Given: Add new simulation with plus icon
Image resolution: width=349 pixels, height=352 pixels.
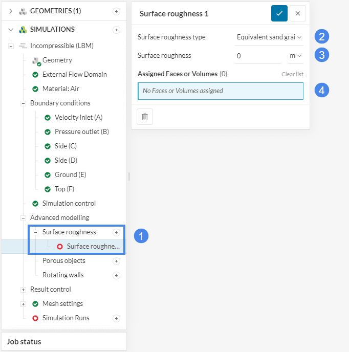Looking at the screenshot, I should point(116,30).
